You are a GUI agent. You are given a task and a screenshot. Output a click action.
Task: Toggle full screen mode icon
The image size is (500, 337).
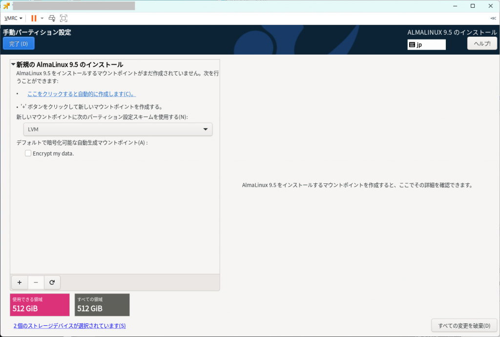coord(63,18)
